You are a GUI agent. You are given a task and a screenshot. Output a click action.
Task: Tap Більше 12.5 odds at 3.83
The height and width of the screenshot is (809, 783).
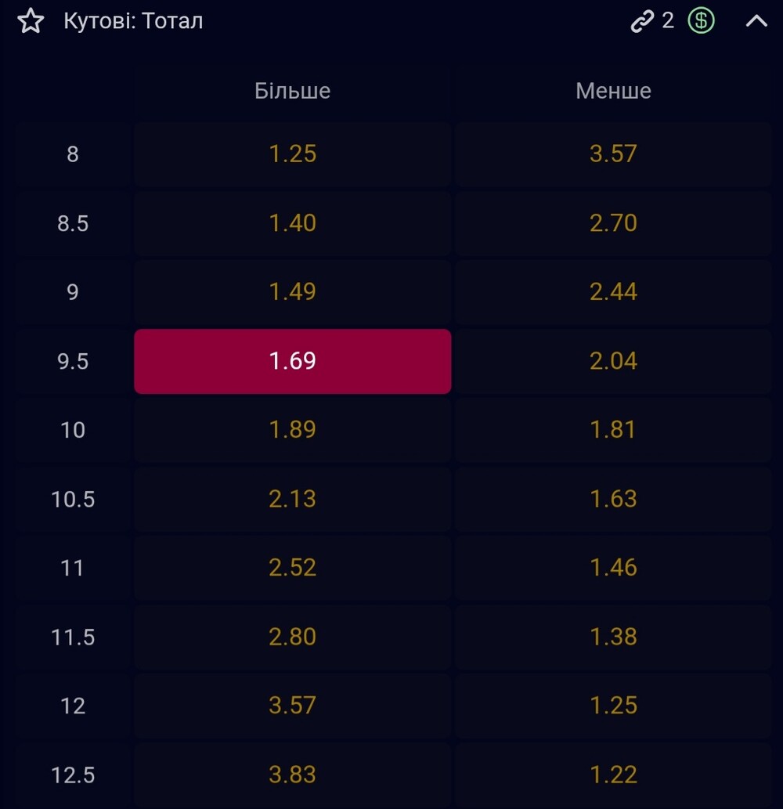click(292, 775)
